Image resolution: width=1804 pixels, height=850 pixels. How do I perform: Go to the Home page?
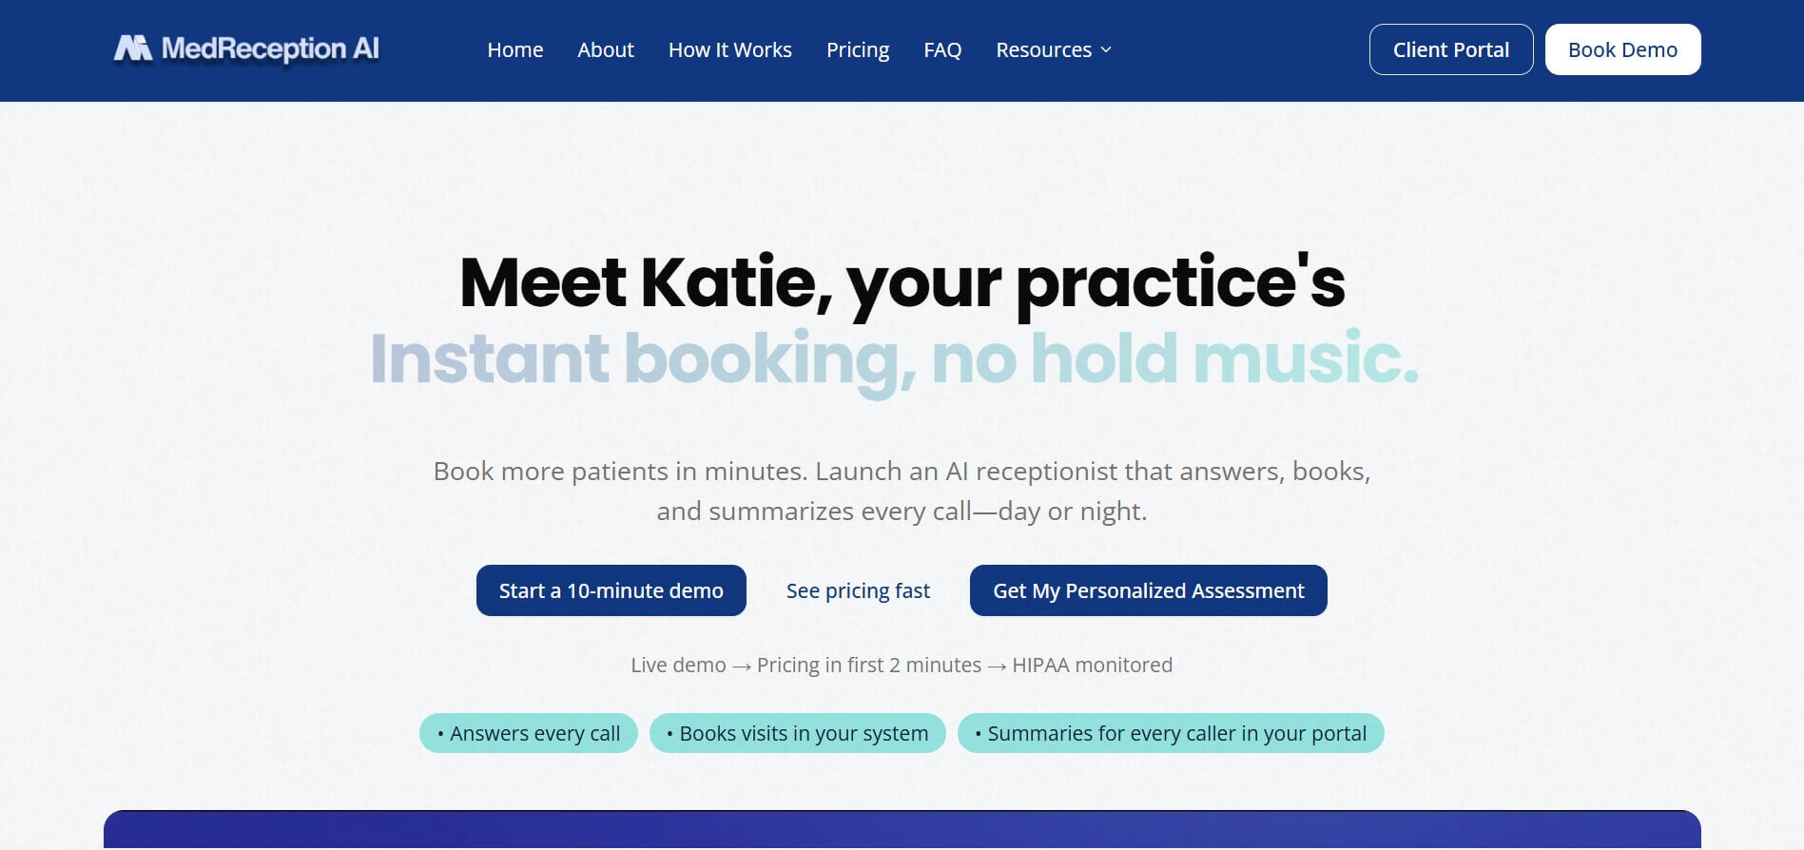coord(514,49)
